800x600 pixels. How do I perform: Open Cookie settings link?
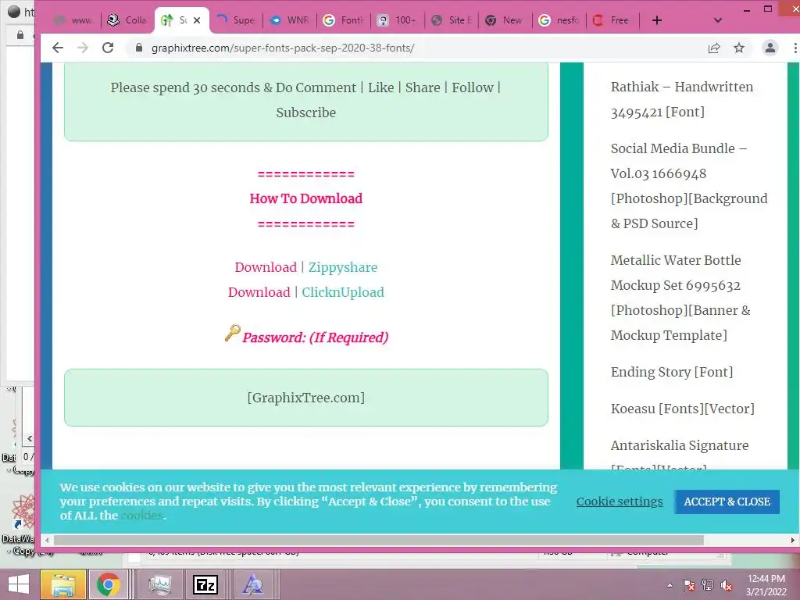click(x=620, y=502)
